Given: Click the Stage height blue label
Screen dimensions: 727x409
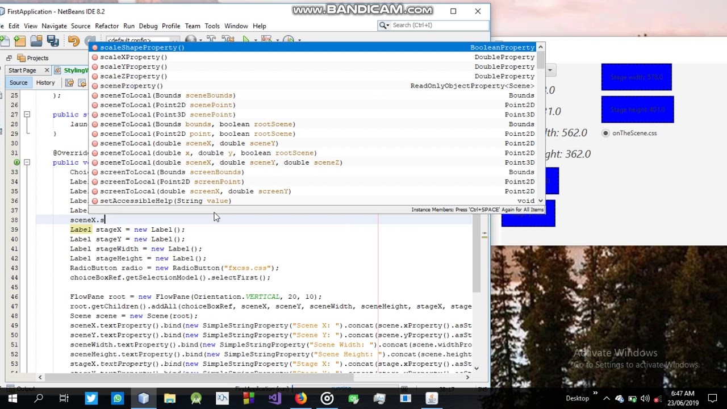Looking at the screenshot, I should (x=637, y=110).
